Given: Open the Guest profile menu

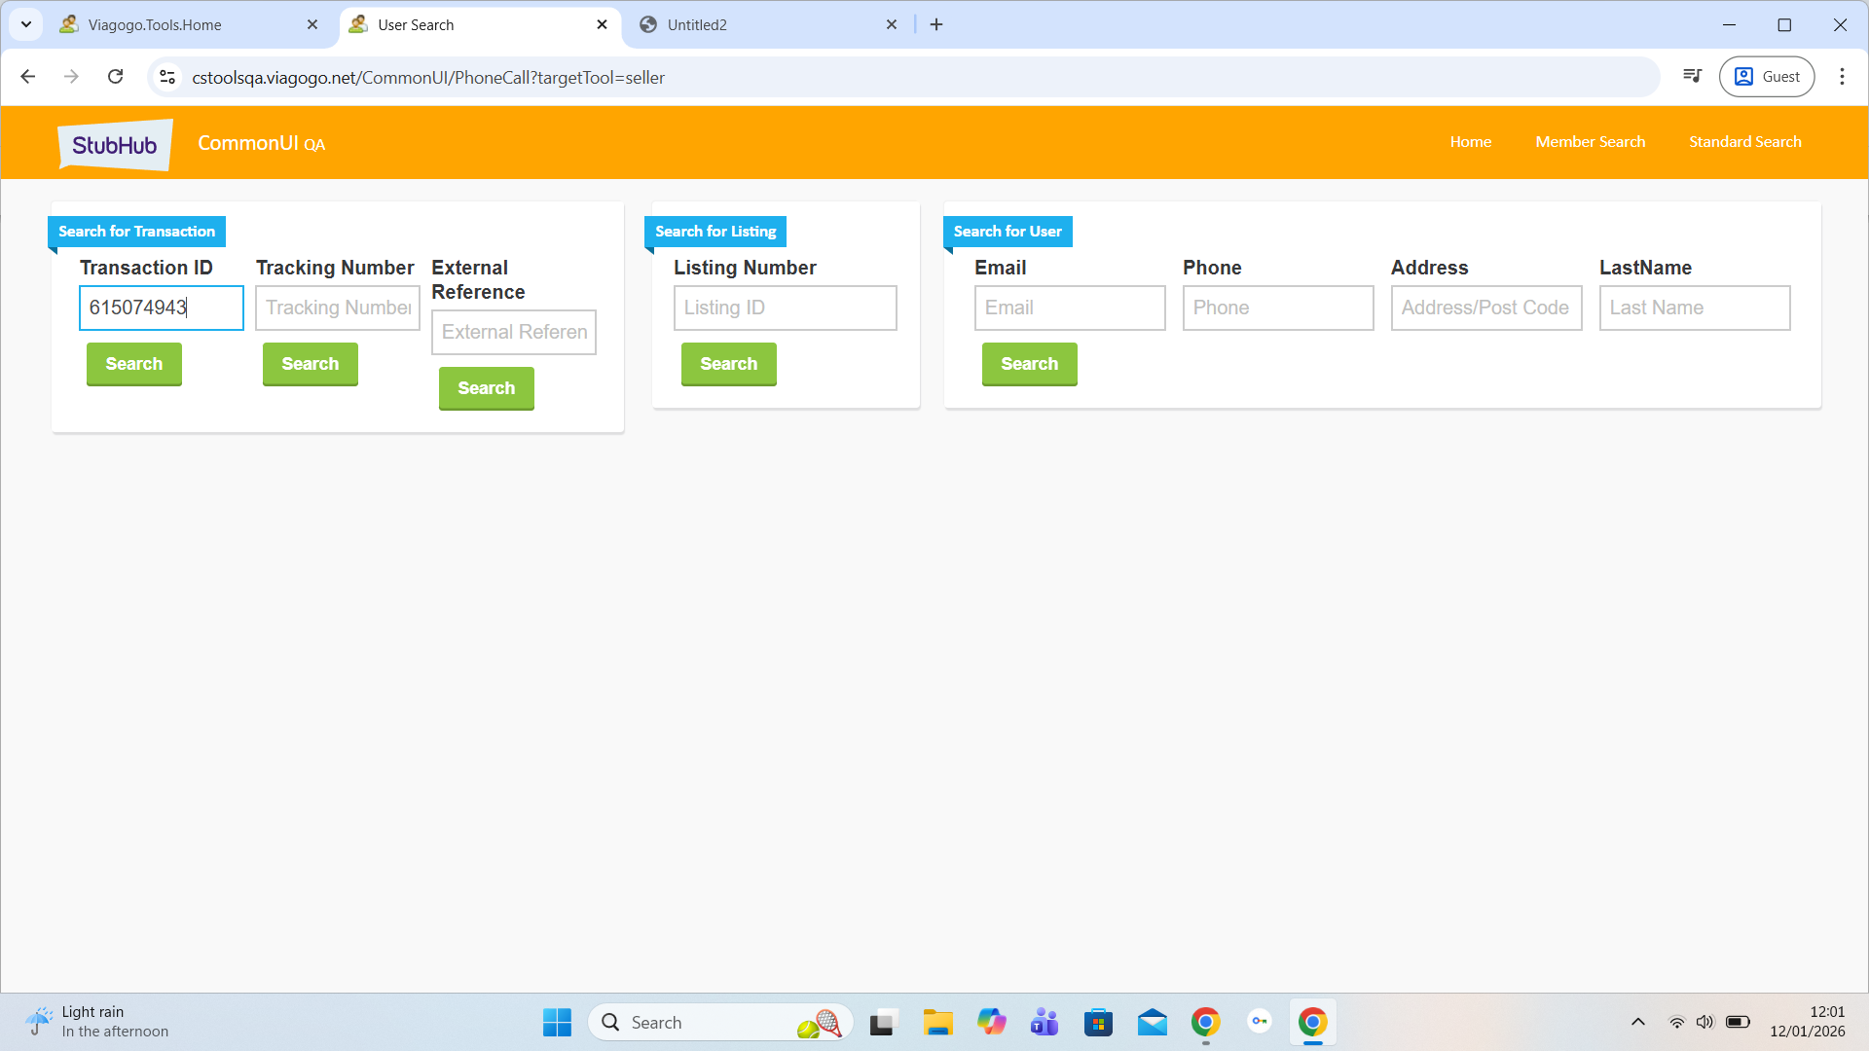Looking at the screenshot, I should 1767,77.
